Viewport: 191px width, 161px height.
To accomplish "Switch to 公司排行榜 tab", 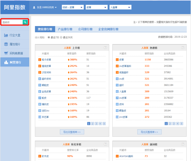I will tap(85, 29).
